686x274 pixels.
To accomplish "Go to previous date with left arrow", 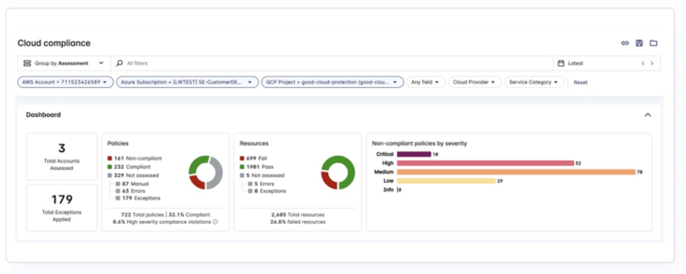I will tap(643, 63).
